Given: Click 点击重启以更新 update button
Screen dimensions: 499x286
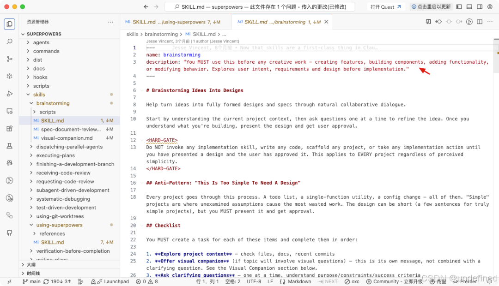Looking at the screenshot, I should [431, 6].
